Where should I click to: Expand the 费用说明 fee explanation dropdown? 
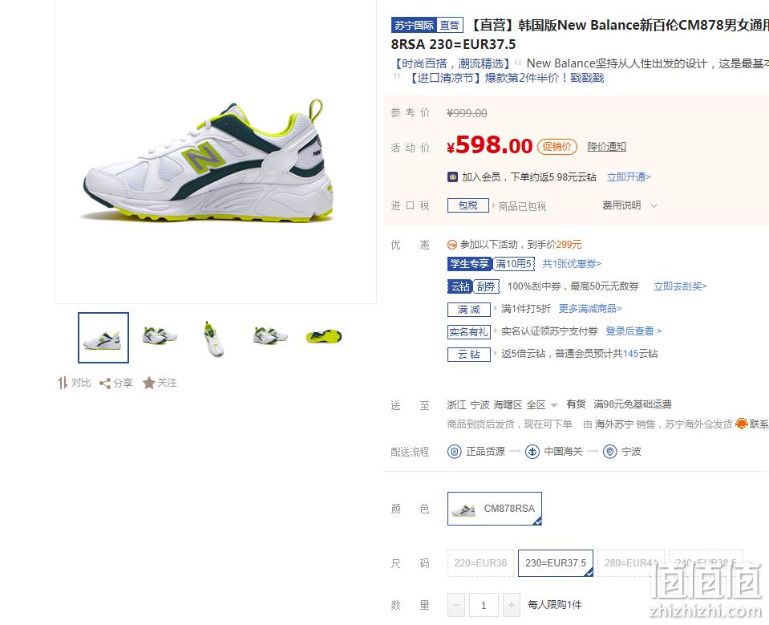[x=629, y=205]
